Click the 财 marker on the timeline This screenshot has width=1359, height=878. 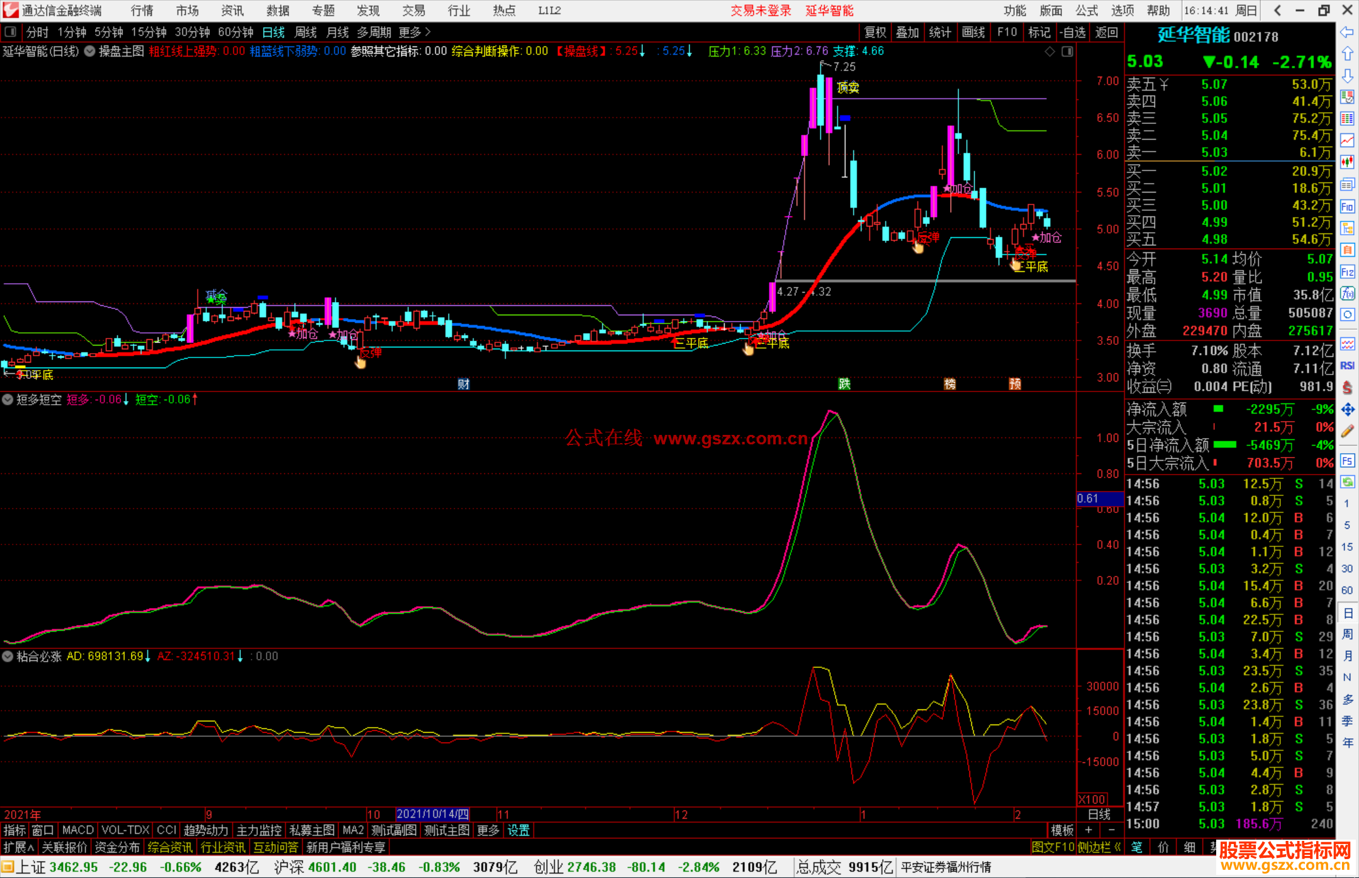point(464,383)
